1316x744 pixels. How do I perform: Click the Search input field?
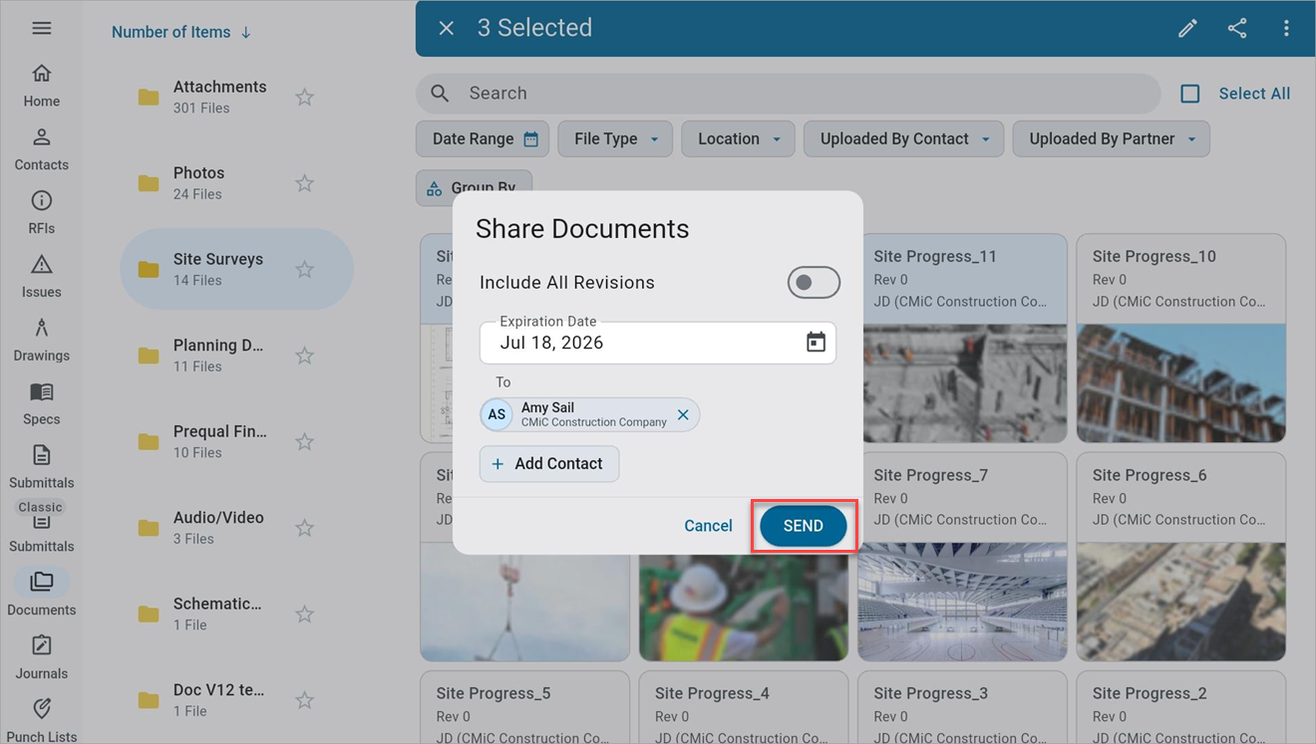coord(788,94)
